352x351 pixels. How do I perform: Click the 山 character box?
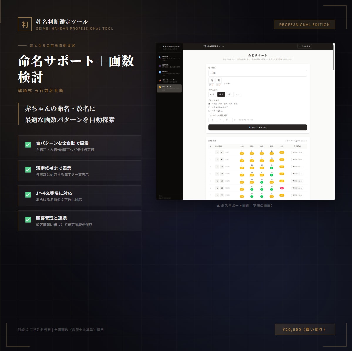(x=211, y=81)
